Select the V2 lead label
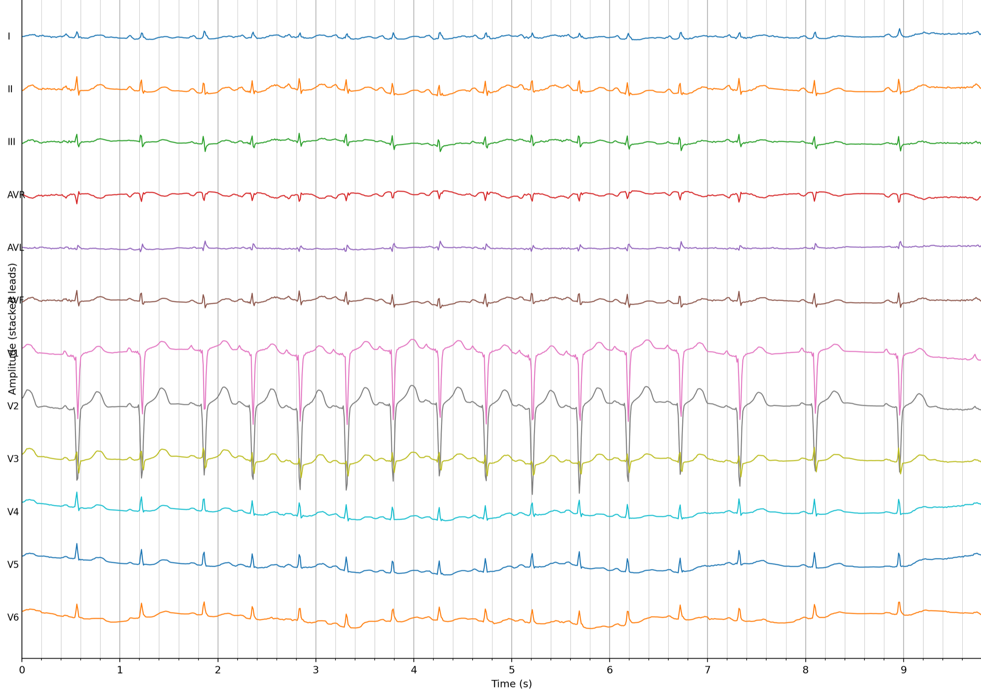Screen dimensions: 981x696 [x=13, y=406]
